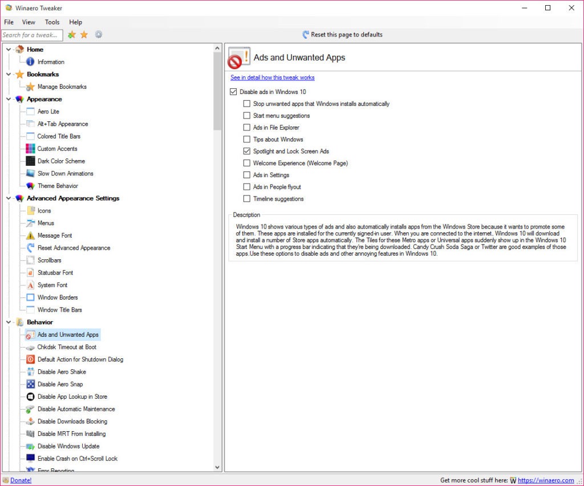Image resolution: width=584 pixels, height=486 pixels.
Task: Collapse the Bookmarks tree node
Action: [8, 74]
